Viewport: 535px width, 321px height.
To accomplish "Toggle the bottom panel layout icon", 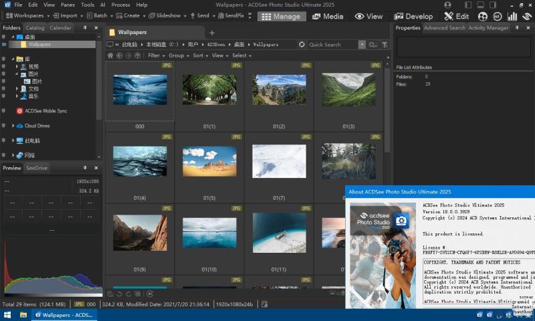I will pos(480,5).
